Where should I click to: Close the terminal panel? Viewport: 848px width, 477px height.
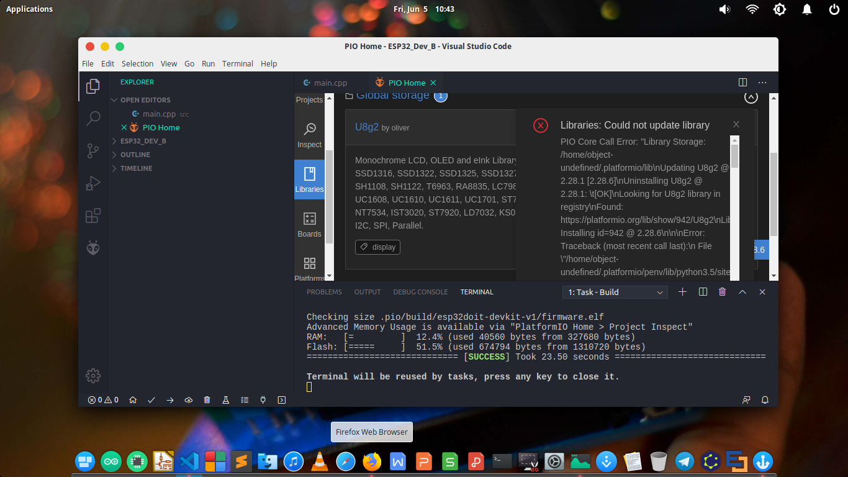[x=762, y=292]
